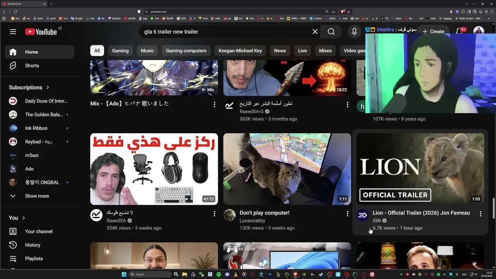Open the options for the Lion Official Trailer
This screenshot has height=279, width=496.
click(480, 214)
